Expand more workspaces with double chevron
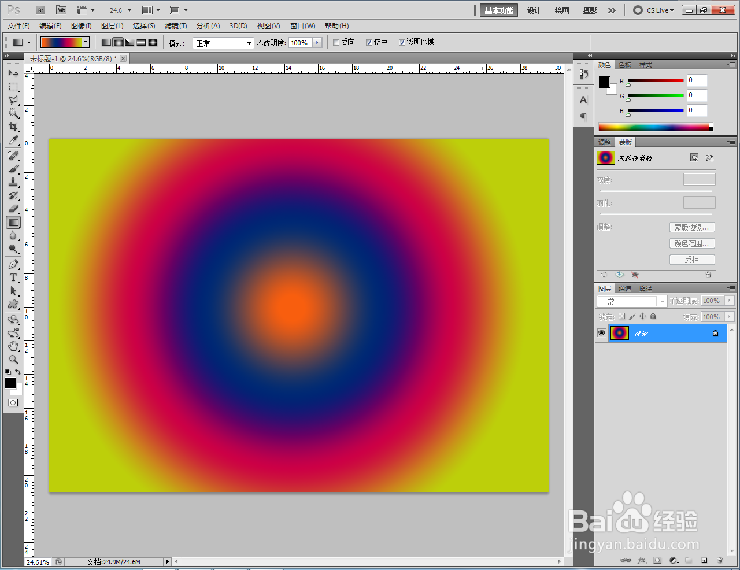Viewport: 740px width, 570px height. tap(612, 10)
